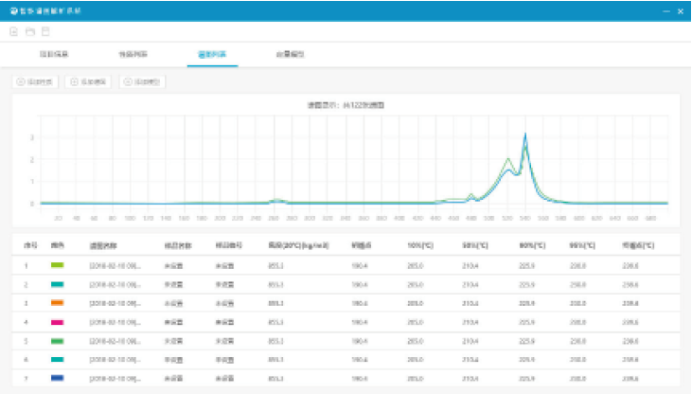The width and height of the screenshot is (692, 394).
Task: Click the yellow-green color swatch in row 1
Action: [58, 265]
